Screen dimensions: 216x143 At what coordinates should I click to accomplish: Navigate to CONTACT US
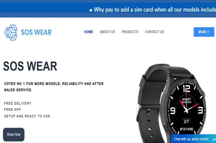click(x=154, y=32)
